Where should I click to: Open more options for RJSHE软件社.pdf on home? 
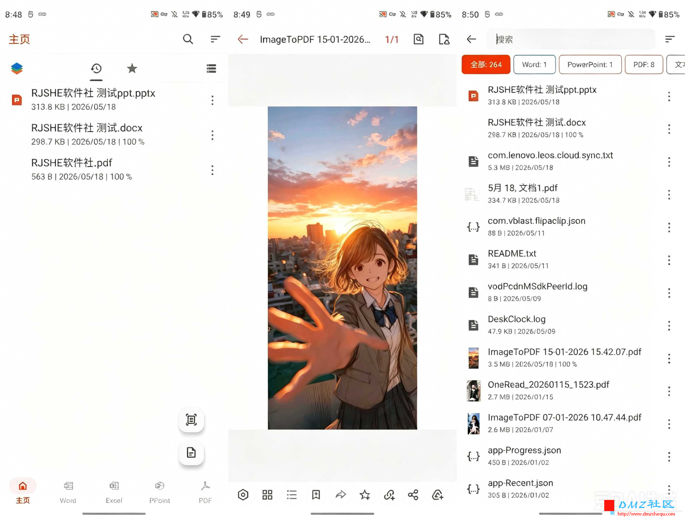click(x=212, y=170)
